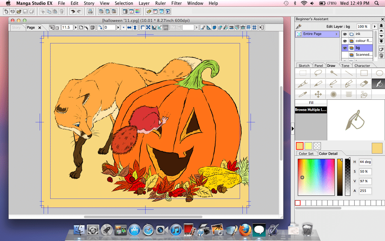Open the Filter menu
The image size is (385, 241).
click(176, 3)
